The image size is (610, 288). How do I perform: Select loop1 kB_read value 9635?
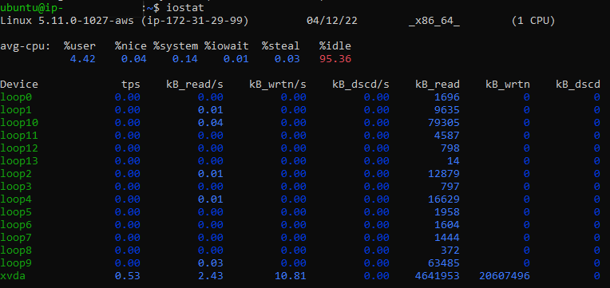[x=447, y=110]
